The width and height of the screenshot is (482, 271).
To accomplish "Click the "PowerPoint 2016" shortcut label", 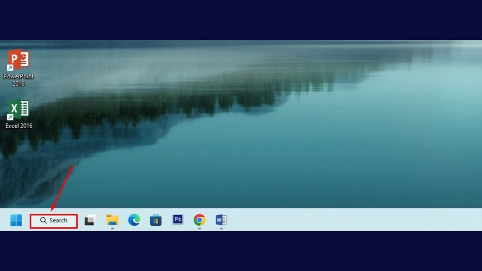I will click(19, 80).
